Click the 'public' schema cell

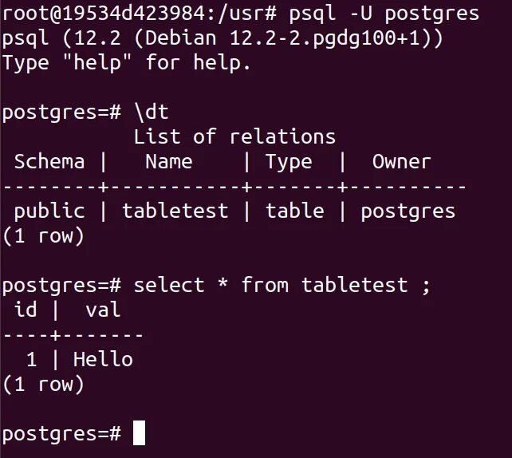click(x=49, y=211)
